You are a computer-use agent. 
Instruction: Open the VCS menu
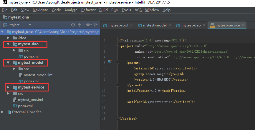pos(138,10)
